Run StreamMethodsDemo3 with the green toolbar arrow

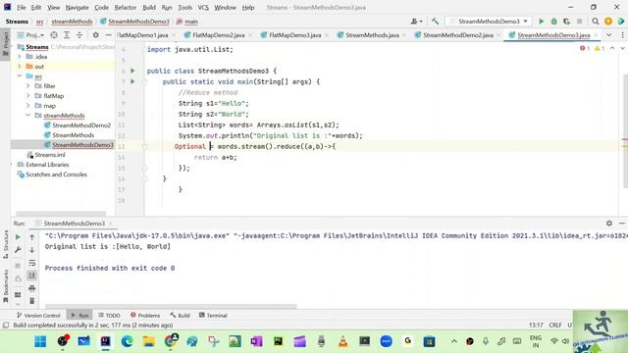(x=541, y=22)
